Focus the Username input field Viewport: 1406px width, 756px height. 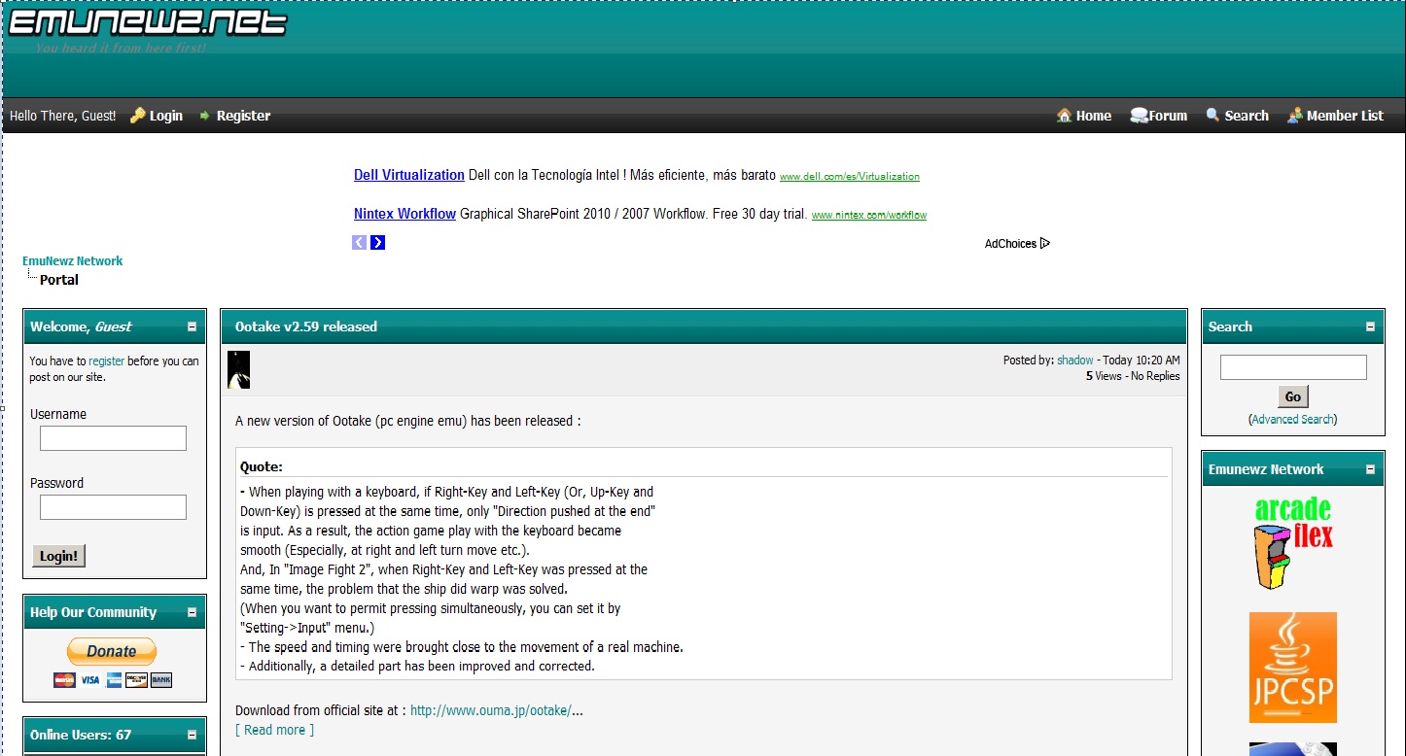(113, 438)
